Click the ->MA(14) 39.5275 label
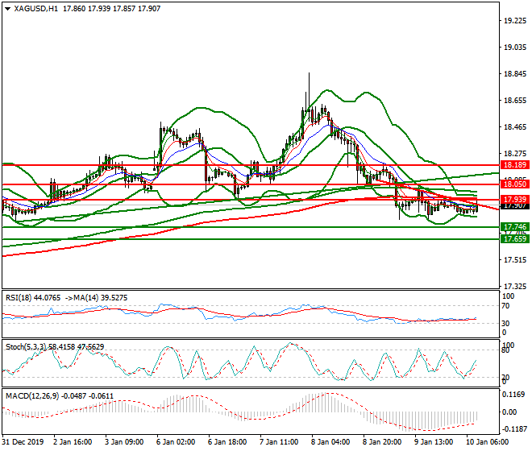Image resolution: width=532 pixels, height=451 pixels. point(97,298)
